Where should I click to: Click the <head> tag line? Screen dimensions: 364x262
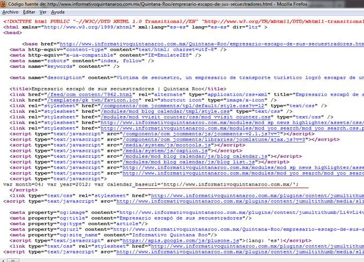(x=12, y=33)
